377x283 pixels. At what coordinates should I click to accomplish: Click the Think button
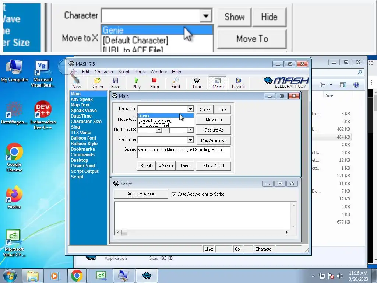tap(185, 166)
